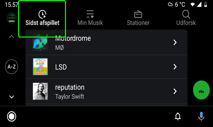Open the A-Z alphabetical jump button
This screenshot has height=127, width=213.
[11, 67]
